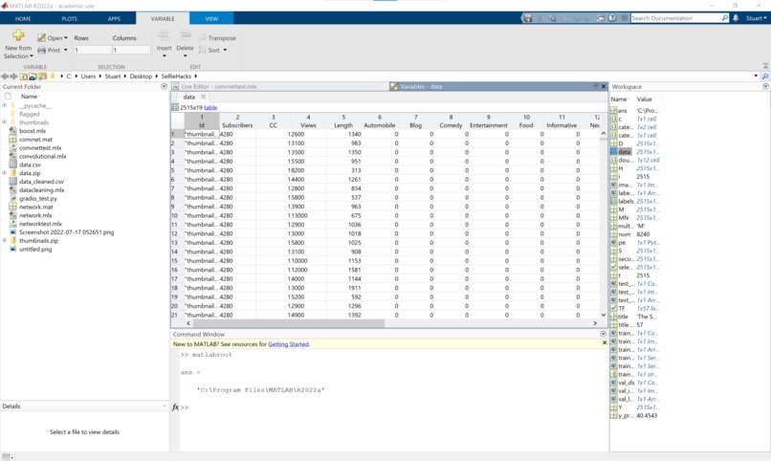771x461 pixels.
Task: Close the Variables - data panel
Action: point(604,86)
